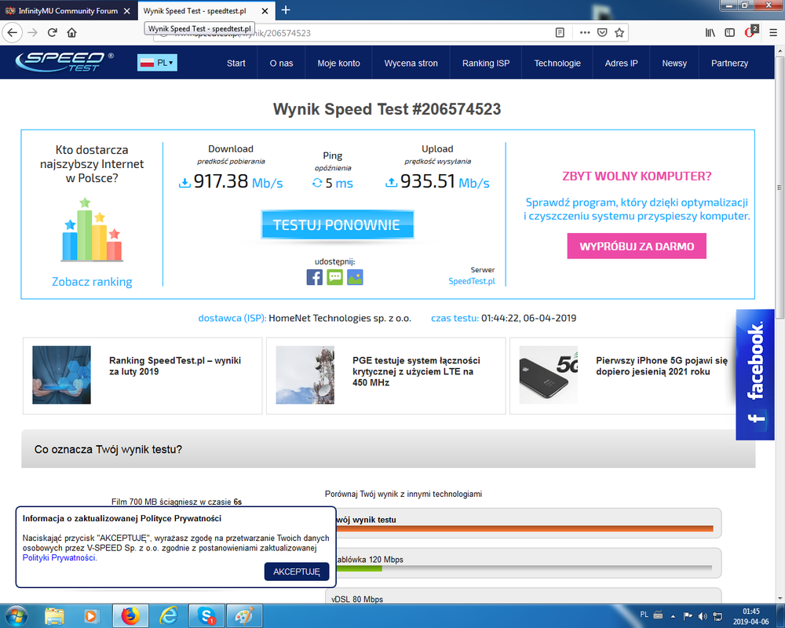The width and height of the screenshot is (785, 628).
Task: Close the InfinityMU Community Forum tab
Action: click(126, 10)
